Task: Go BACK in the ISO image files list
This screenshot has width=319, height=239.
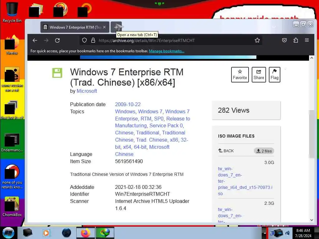Action: 226,151
